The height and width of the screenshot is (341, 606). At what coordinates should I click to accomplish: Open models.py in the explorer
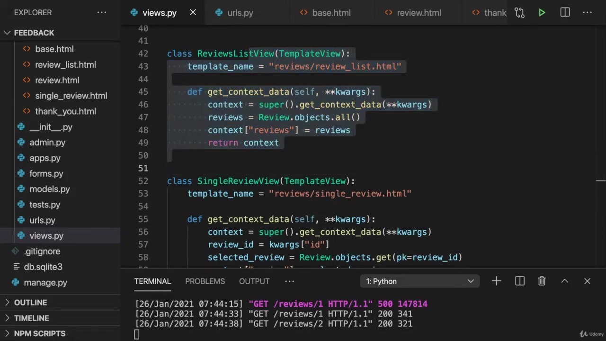(x=49, y=189)
